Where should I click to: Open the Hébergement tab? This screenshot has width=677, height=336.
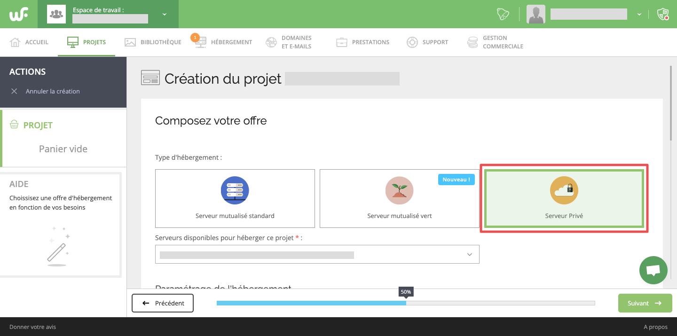coord(224,42)
